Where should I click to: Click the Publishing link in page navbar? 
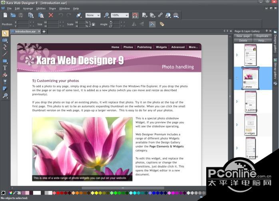click(144, 47)
